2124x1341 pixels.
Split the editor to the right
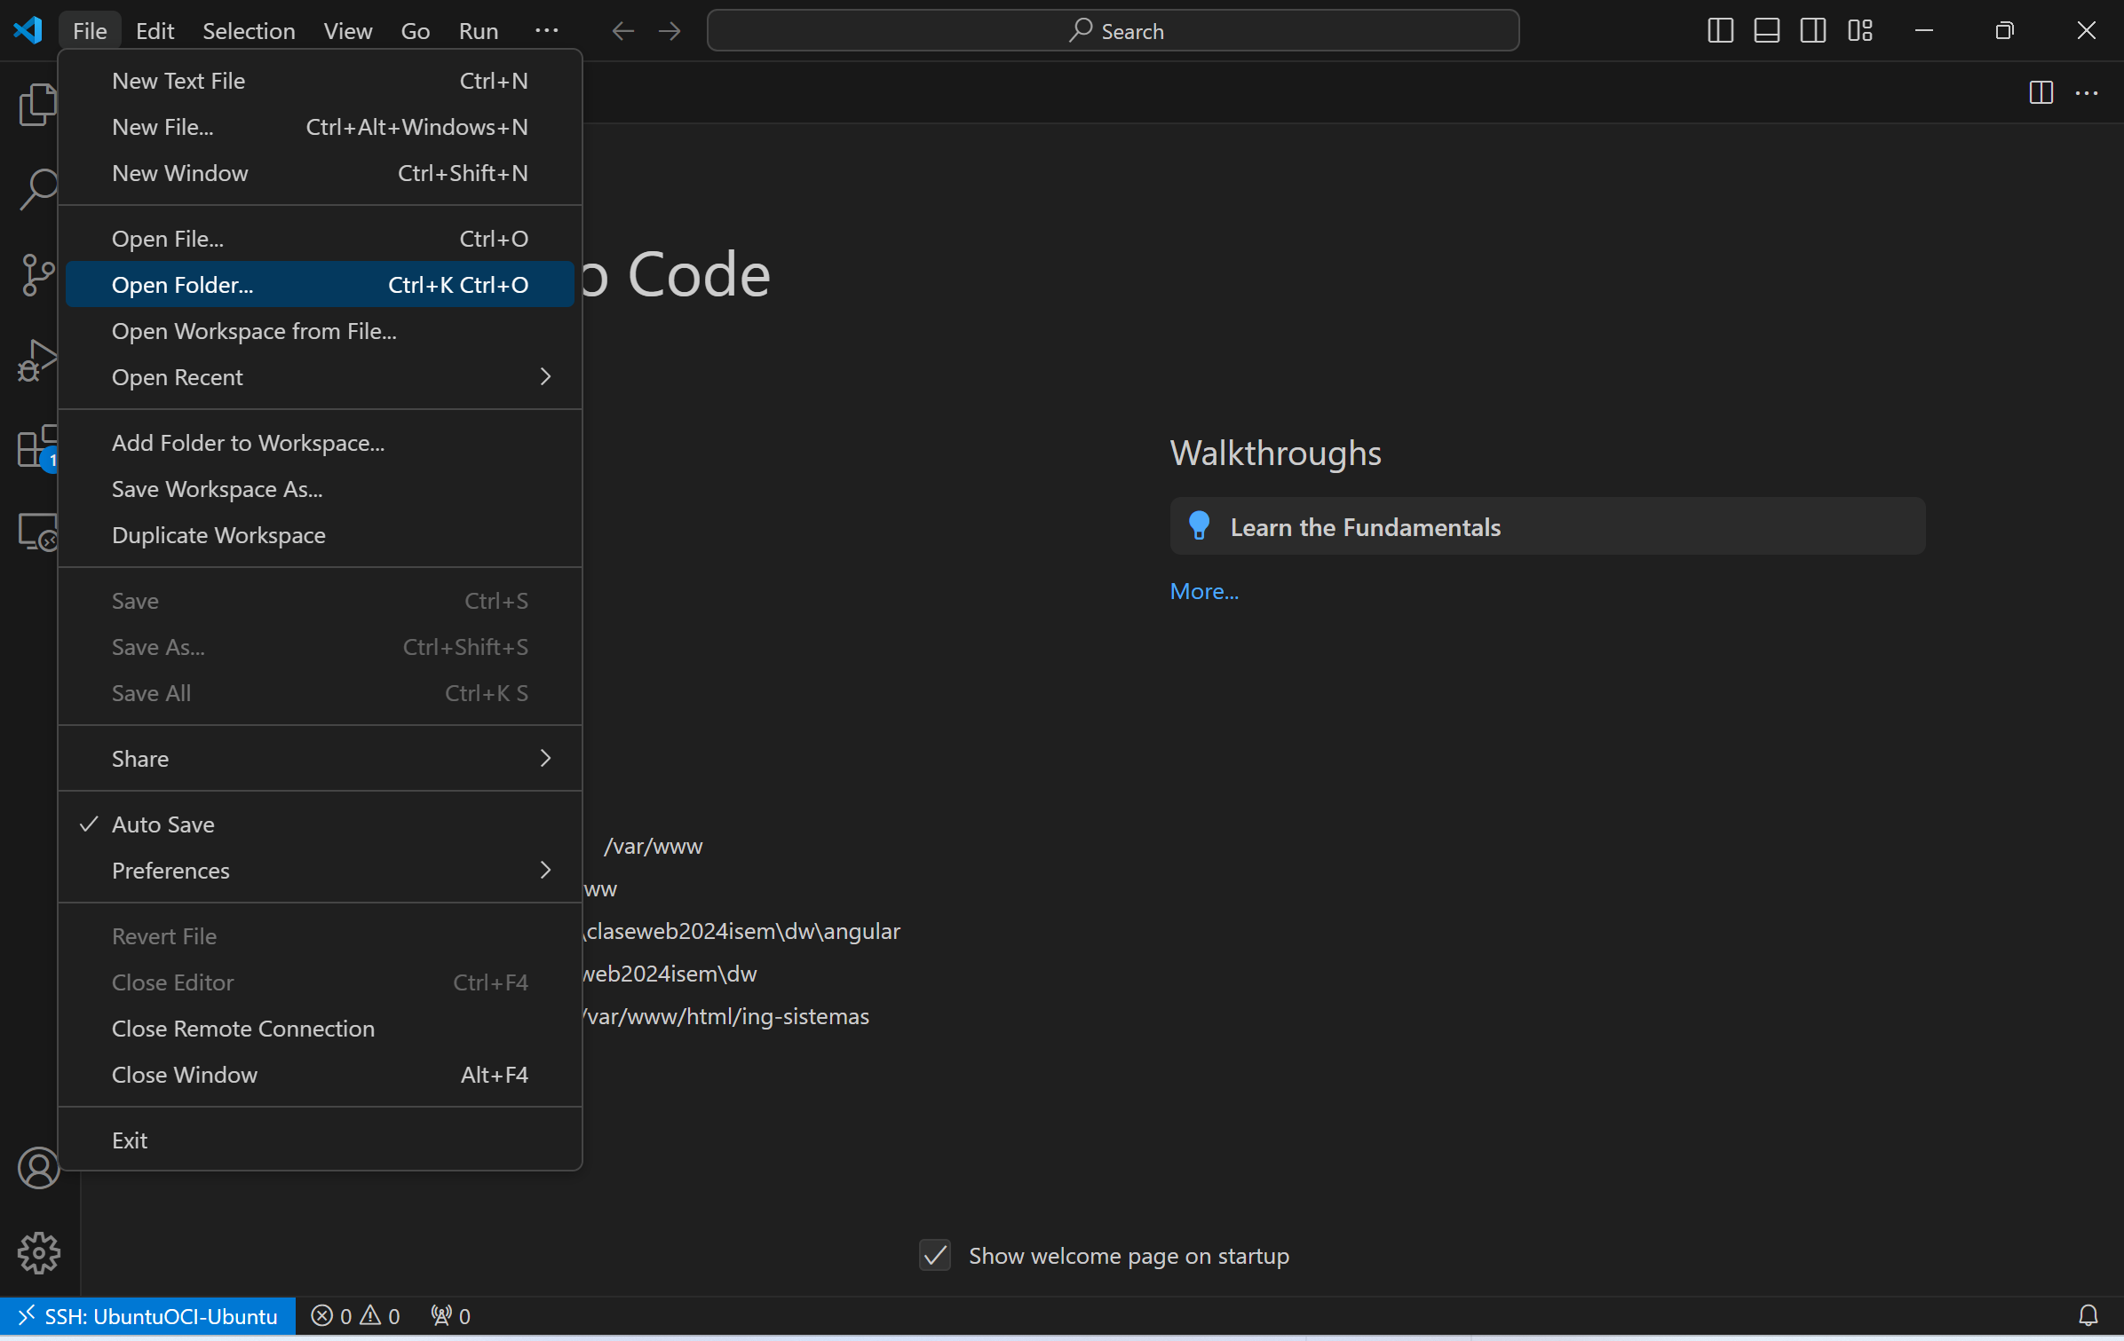coord(2041,92)
